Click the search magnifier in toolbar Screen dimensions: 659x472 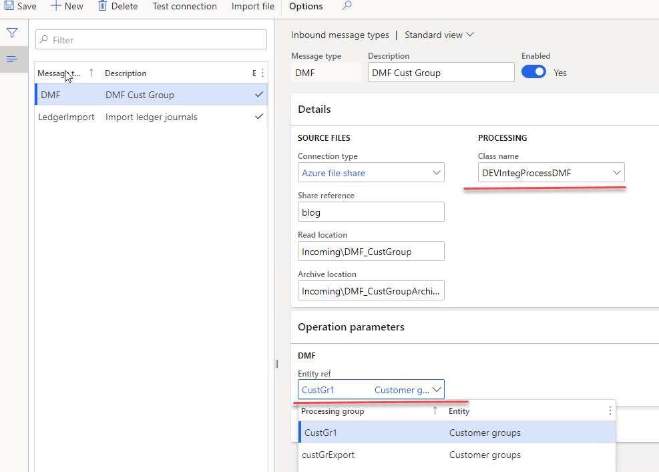347,6
